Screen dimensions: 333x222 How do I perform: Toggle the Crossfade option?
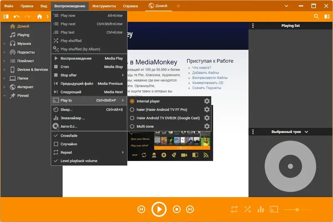click(x=89, y=136)
